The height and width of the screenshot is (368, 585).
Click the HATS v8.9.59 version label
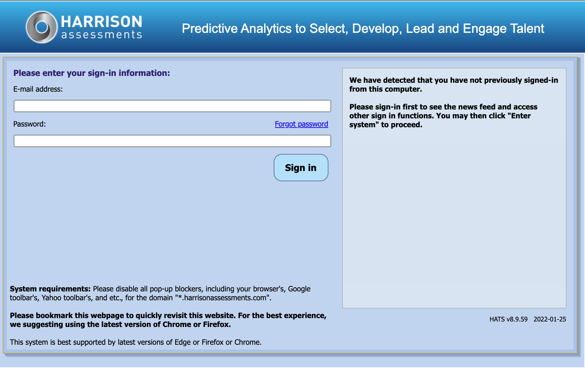508,319
